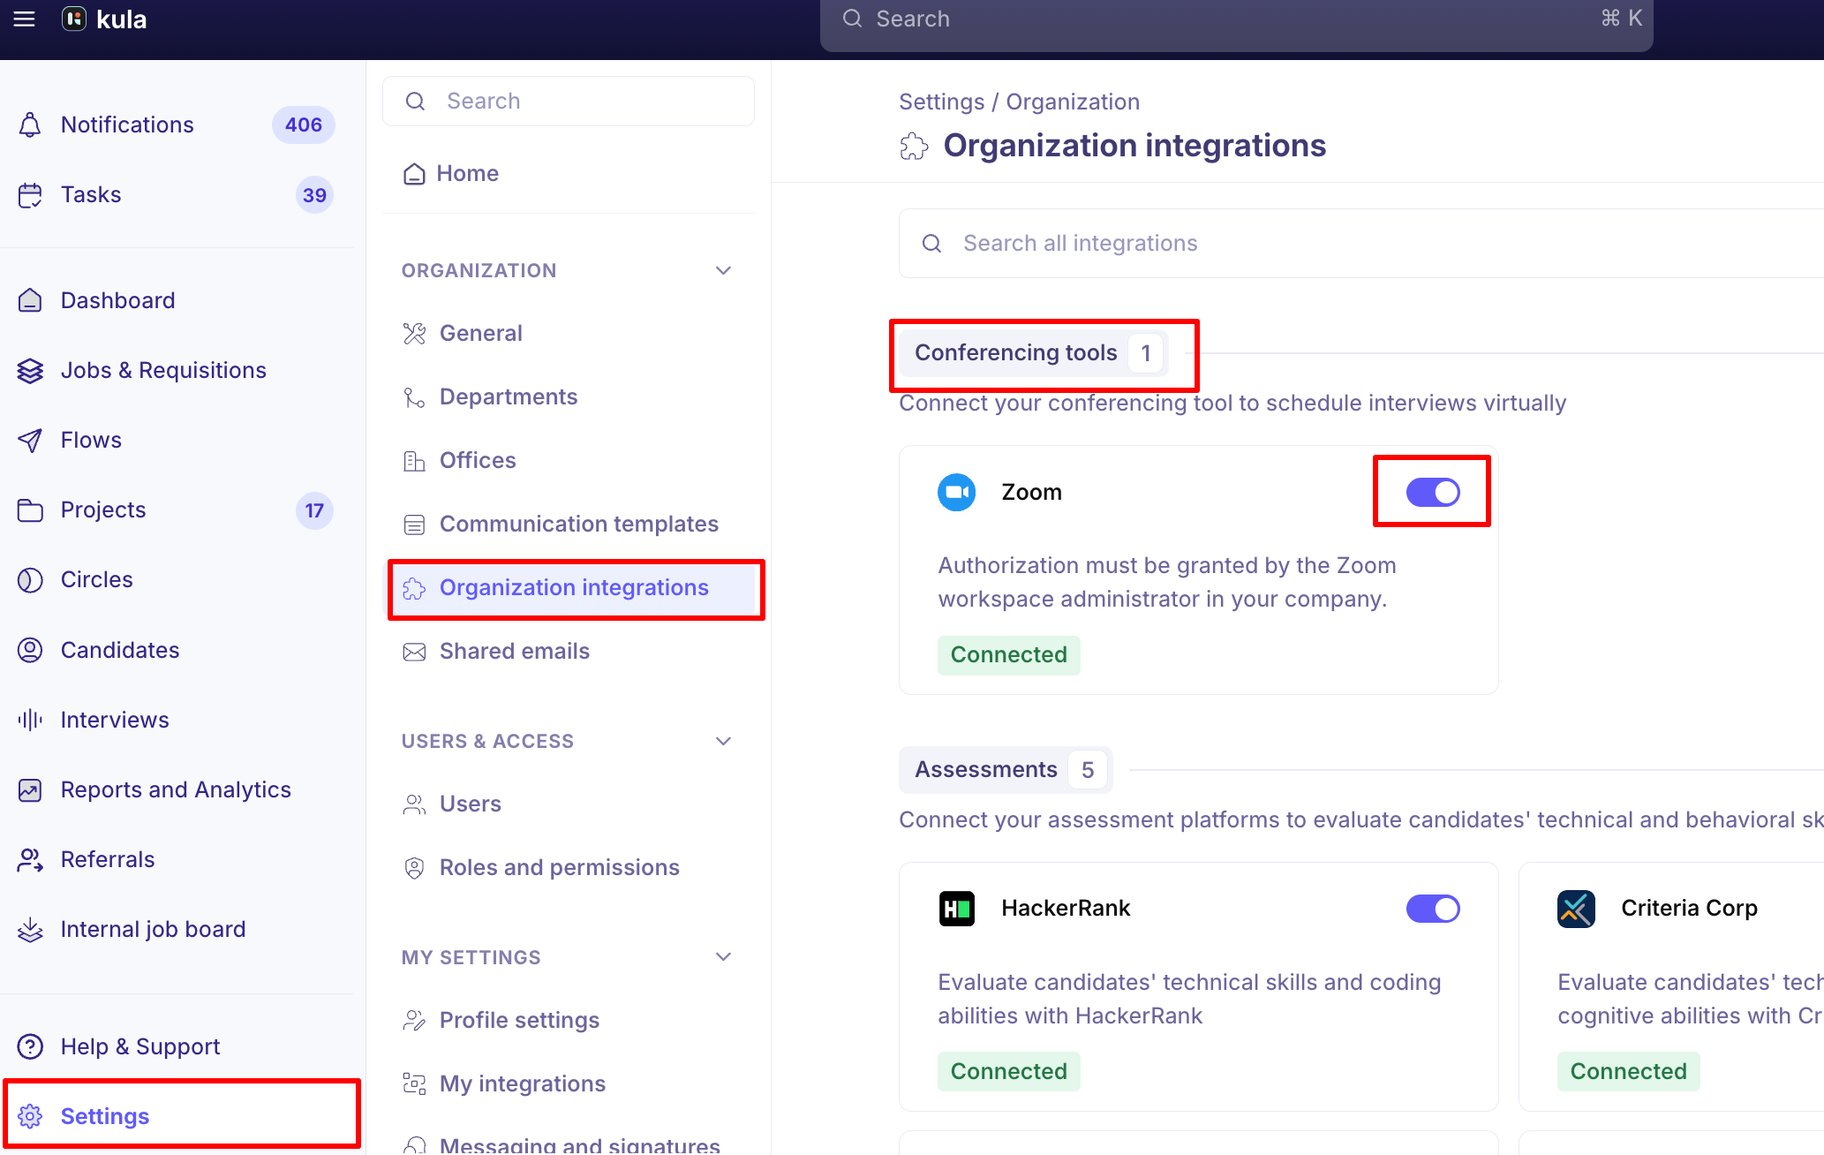This screenshot has width=1824, height=1155.
Task: Click the Dashboard home icon
Action: click(x=30, y=301)
